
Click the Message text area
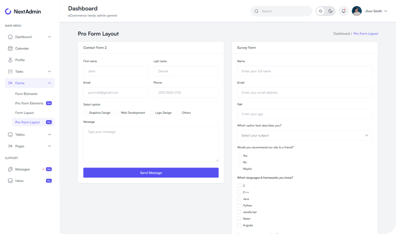[151, 144]
